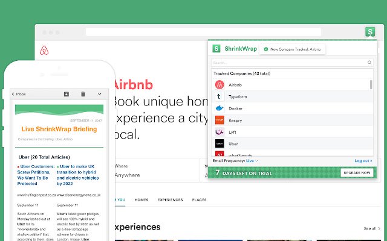Click the Kespry logo in tracked list
The width and height of the screenshot is (387, 241).
[220, 120]
